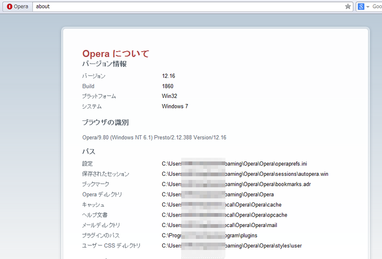Click into the Google search box
Viewport: 382px width, 259px height.
377,7
